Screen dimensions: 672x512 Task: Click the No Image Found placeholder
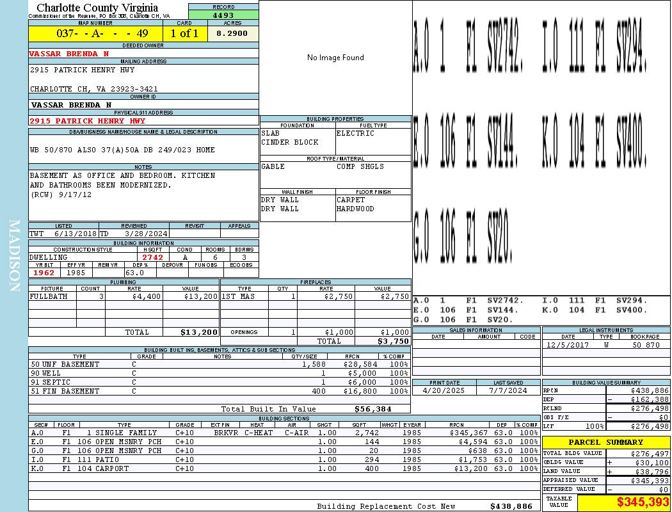[x=335, y=58]
